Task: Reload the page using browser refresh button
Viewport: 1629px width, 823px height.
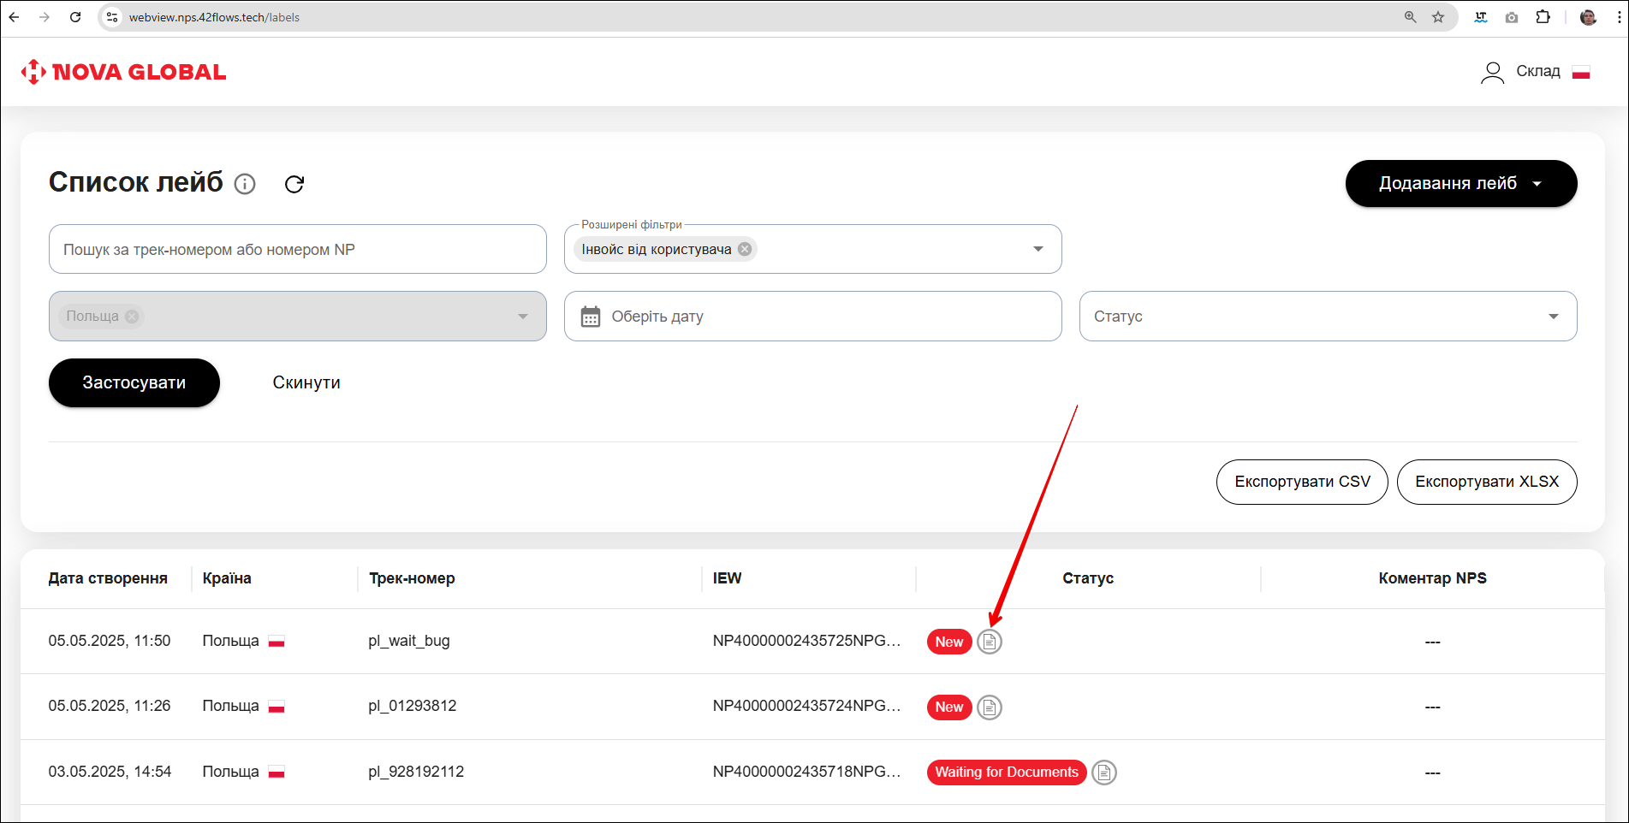Action: point(75,17)
